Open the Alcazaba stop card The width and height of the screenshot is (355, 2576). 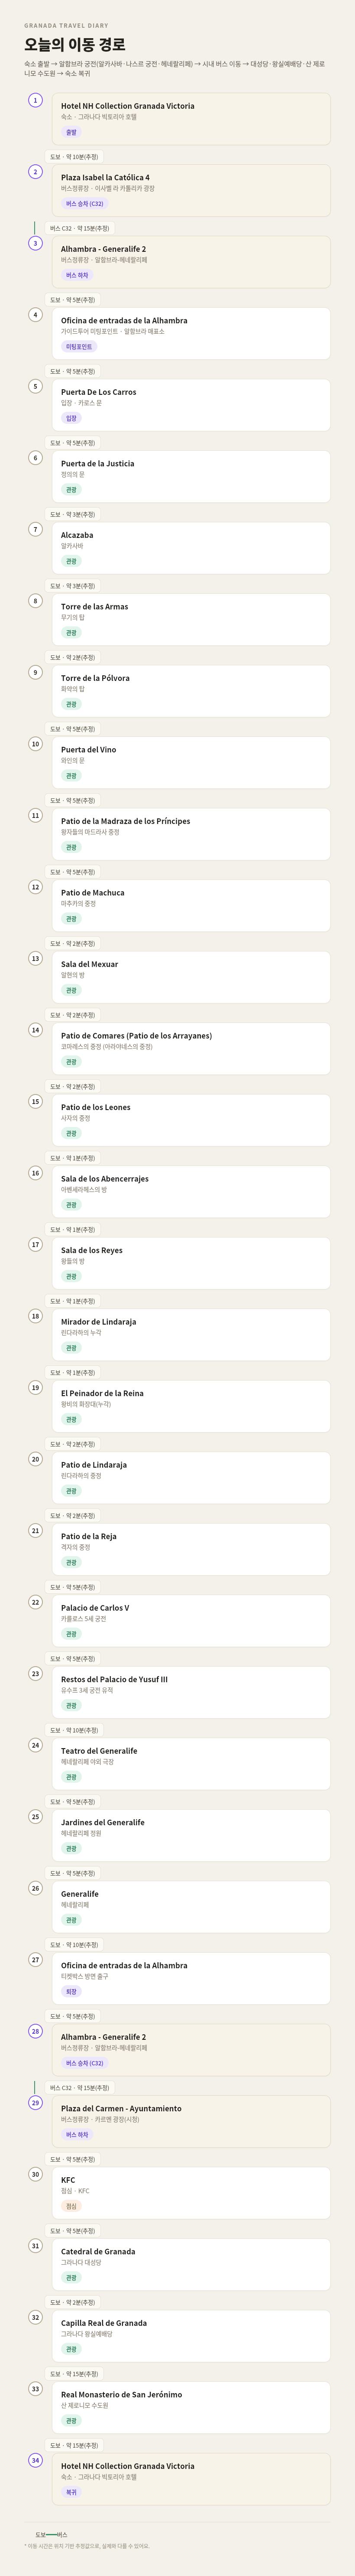191,548
